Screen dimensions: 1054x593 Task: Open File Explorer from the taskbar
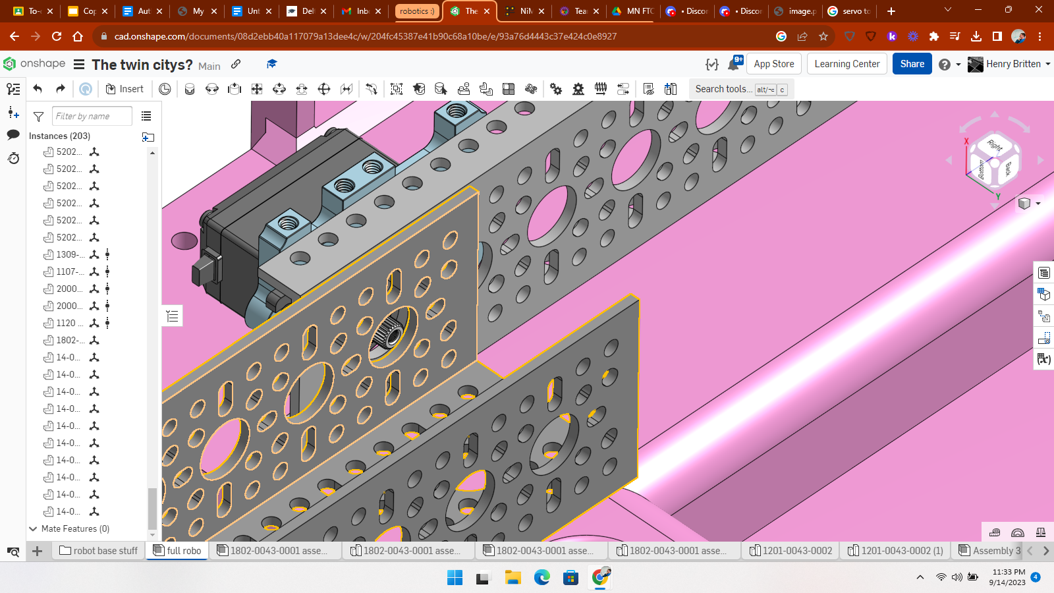[513, 578]
